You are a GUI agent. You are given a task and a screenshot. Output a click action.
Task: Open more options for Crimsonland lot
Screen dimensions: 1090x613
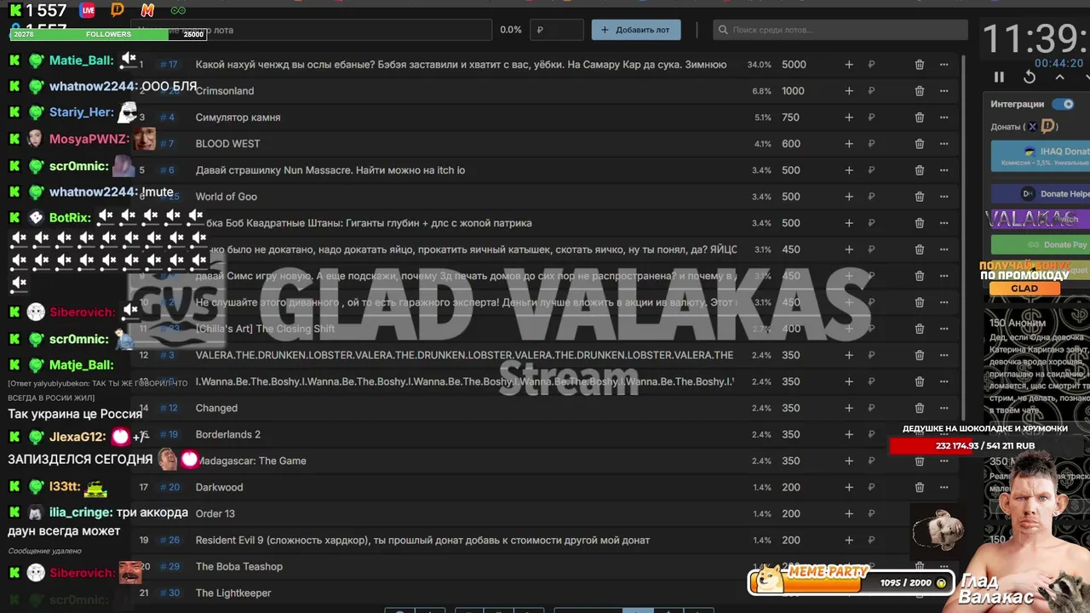point(944,91)
